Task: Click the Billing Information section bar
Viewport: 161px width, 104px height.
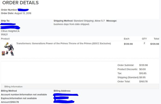Action: coord(80,87)
